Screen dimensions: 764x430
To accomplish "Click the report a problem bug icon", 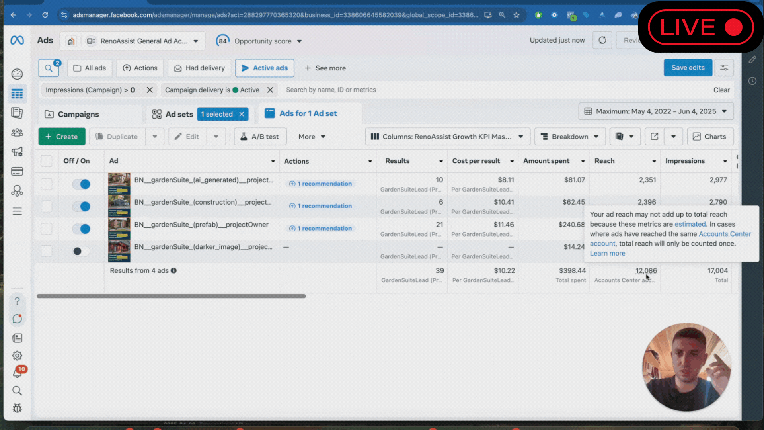I will 17,408.
